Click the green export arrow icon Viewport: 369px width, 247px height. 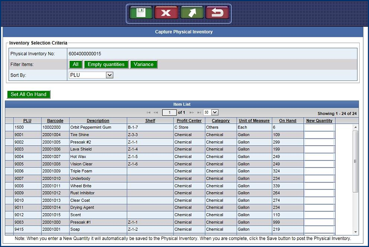click(192, 13)
